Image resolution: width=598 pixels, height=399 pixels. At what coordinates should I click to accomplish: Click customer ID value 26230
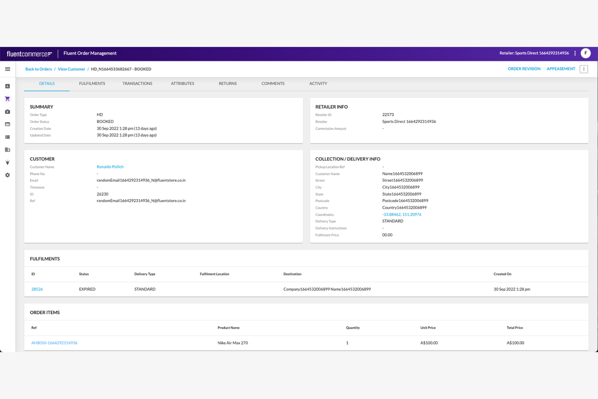pos(102,194)
